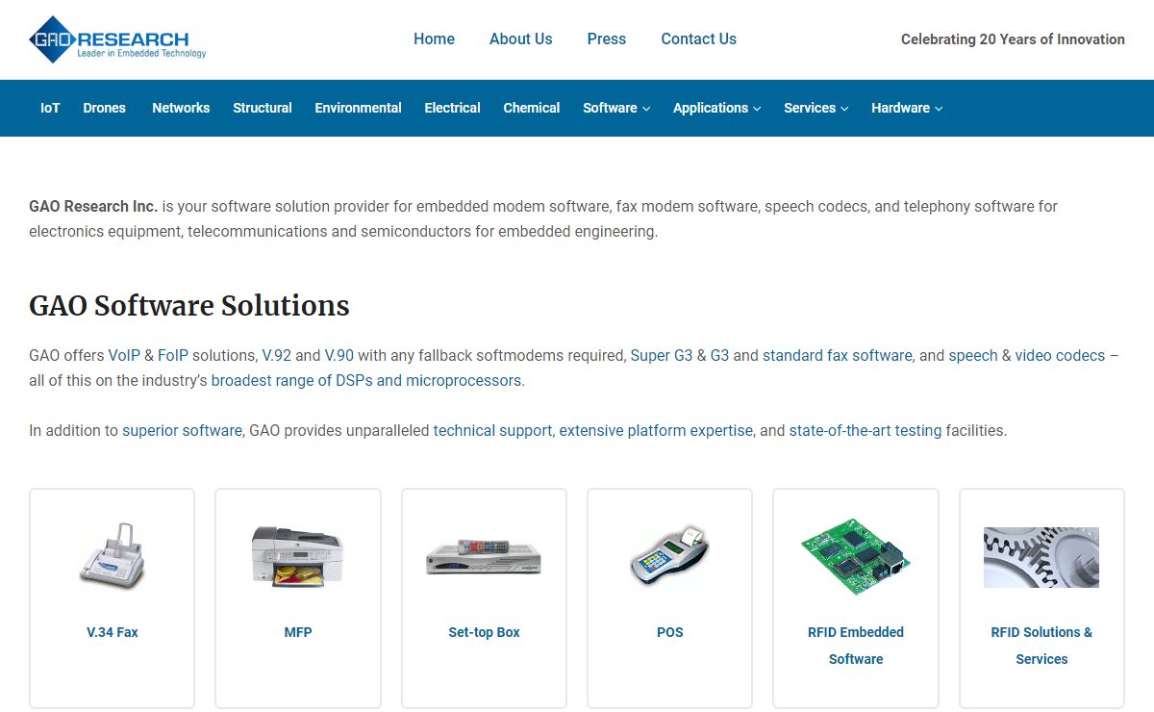Open the V.92 link

277,355
